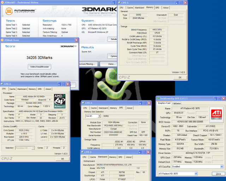Minimize the CPU-Z Memory window
This screenshot has height=181, width=226.
coord(177,2)
